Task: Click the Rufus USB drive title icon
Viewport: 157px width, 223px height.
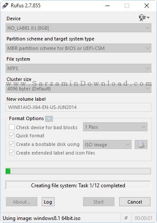Action: (x=5, y=6)
